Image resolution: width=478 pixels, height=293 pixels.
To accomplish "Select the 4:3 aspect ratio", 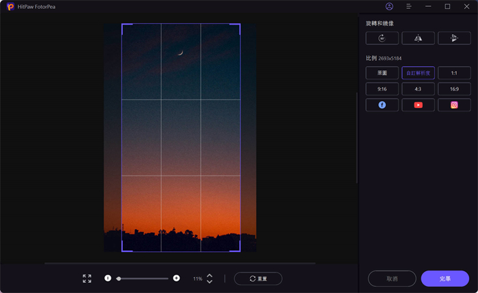I will (x=418, y=89).
